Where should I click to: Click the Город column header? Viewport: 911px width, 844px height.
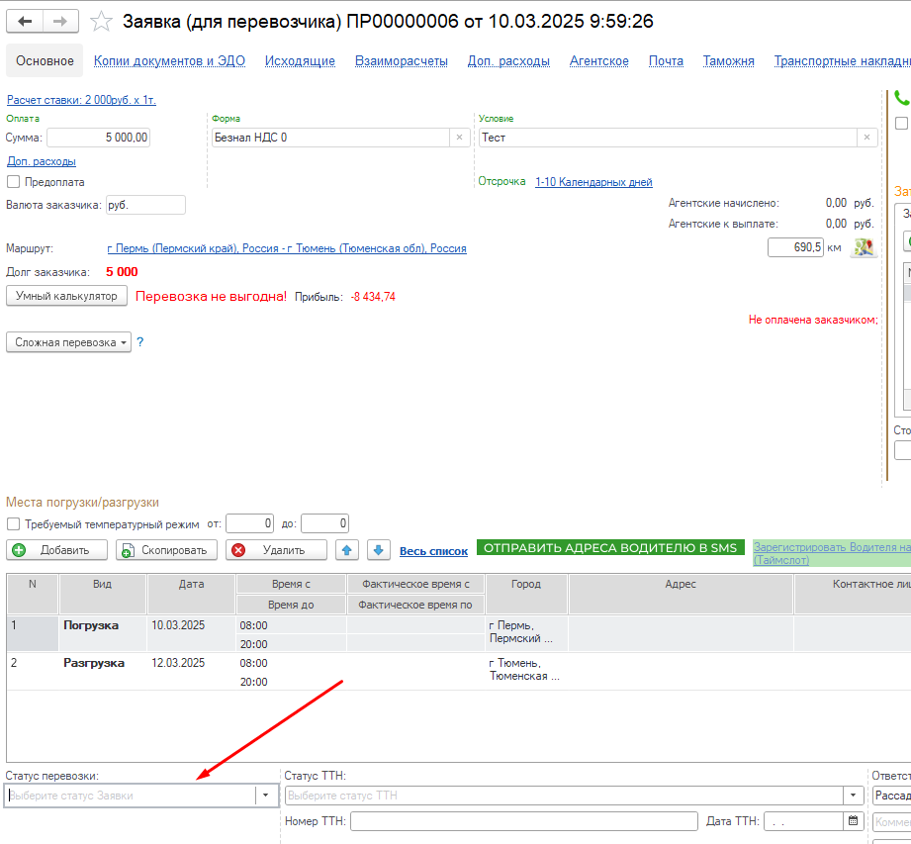coord(526,594)
